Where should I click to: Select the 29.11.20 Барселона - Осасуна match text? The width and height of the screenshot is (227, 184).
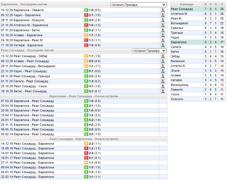[x=22, y=20]
